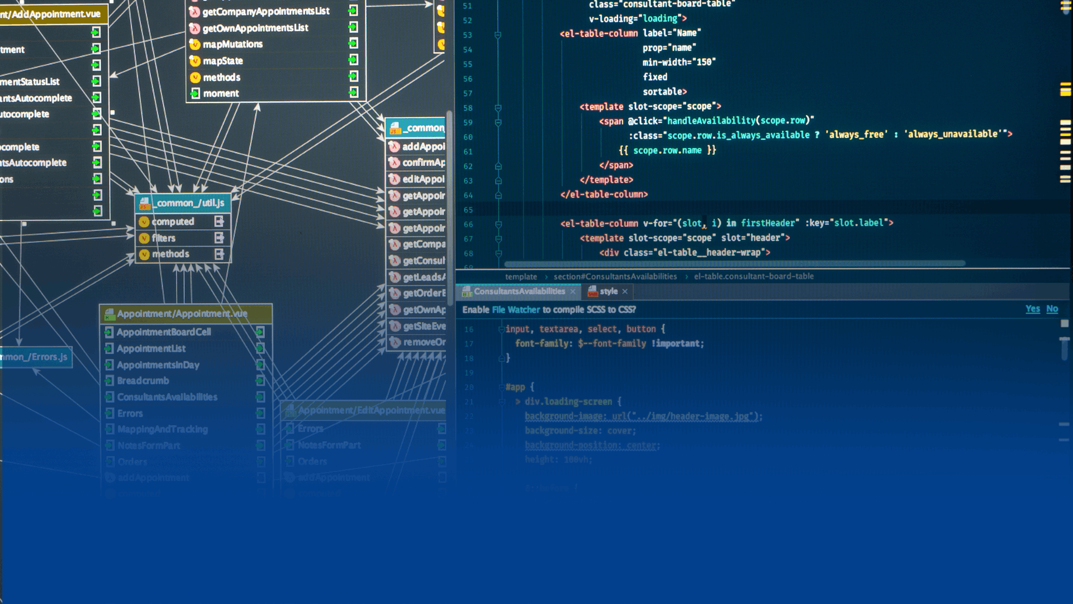1073x604 pixels.
Task: Collapse the SCSS fold at line 16
Action: tap(501, 329)
